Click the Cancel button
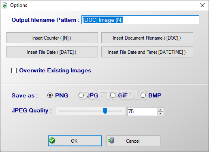The image size is (209, 152). click(x=133, y=141)
